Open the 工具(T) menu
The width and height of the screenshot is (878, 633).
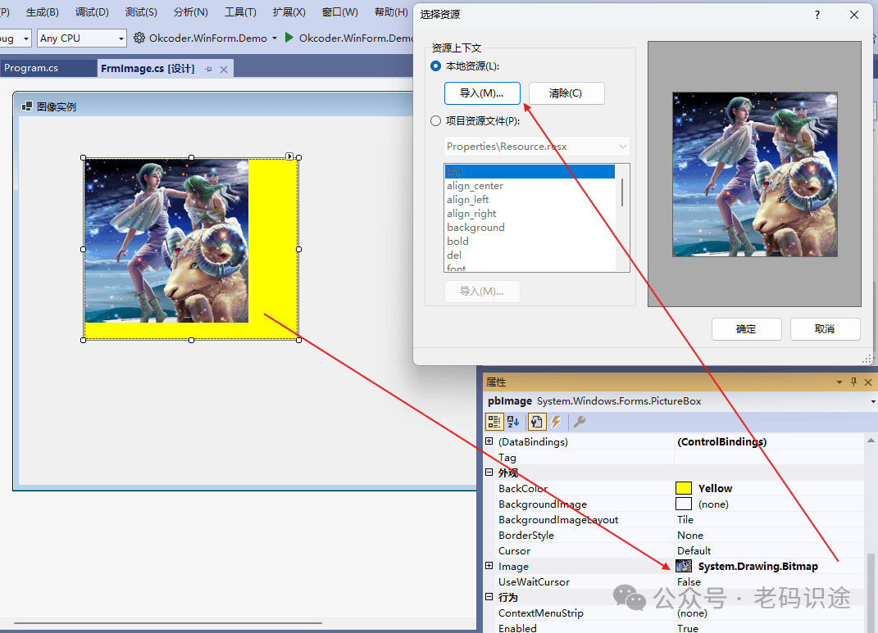241,11
